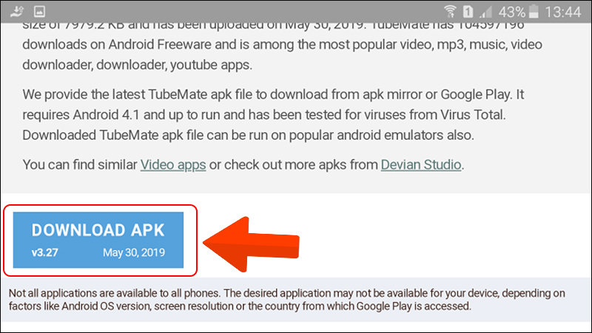Open the Video apps link

tap(173, 165)
